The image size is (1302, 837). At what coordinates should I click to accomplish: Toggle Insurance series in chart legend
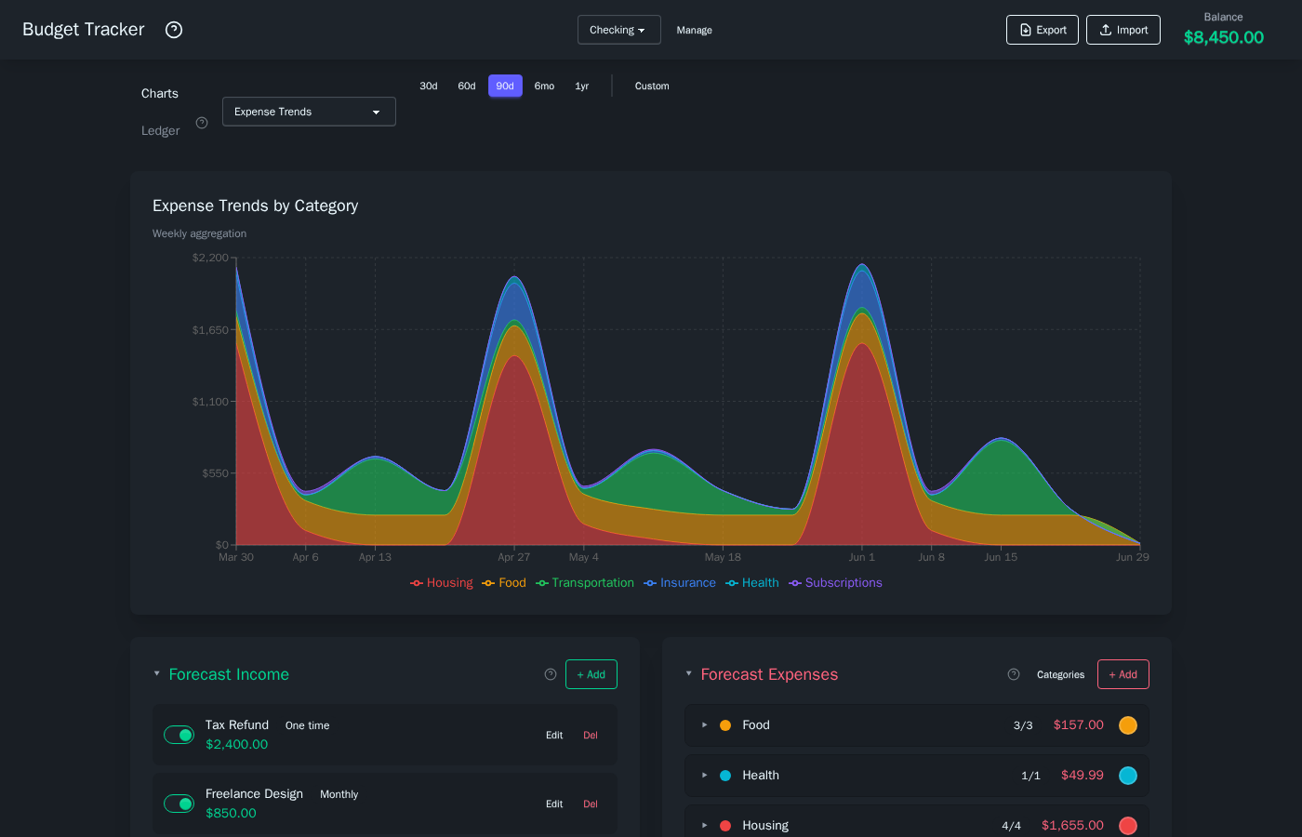click(x=680, y=583)
